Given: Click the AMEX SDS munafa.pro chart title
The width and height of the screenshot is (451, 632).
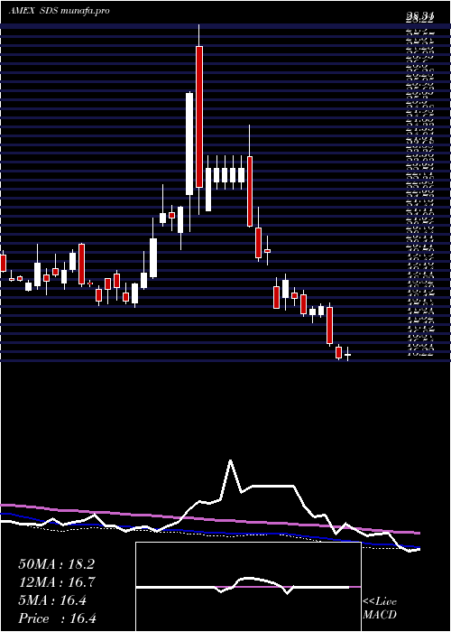Looking at the screenshot, I should point(60,11).
